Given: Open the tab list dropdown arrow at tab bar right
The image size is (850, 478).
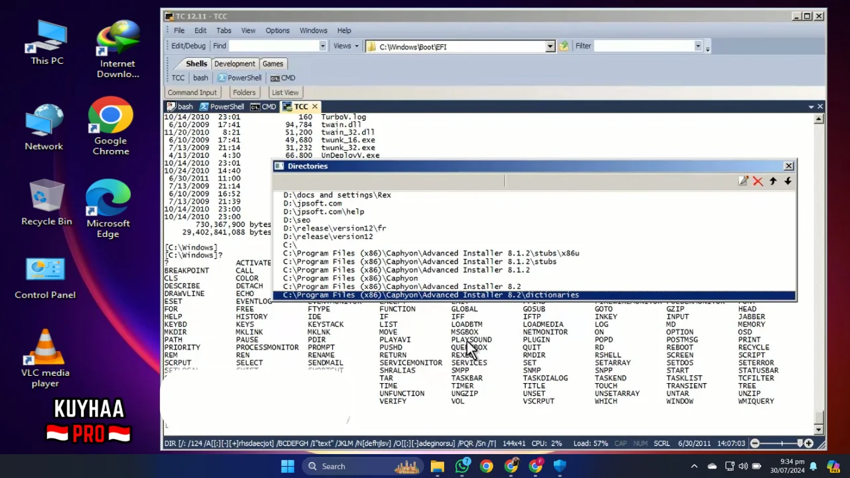Looking at the screenshot, I should (x=811, y=106).
